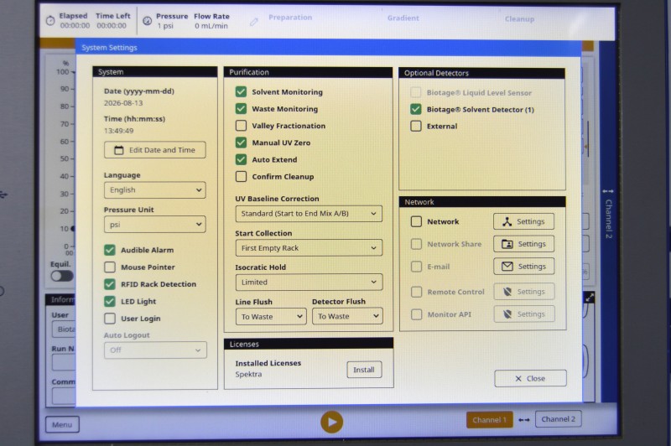
Task: Open Start Collection dropdown
Action: [309, 248]
